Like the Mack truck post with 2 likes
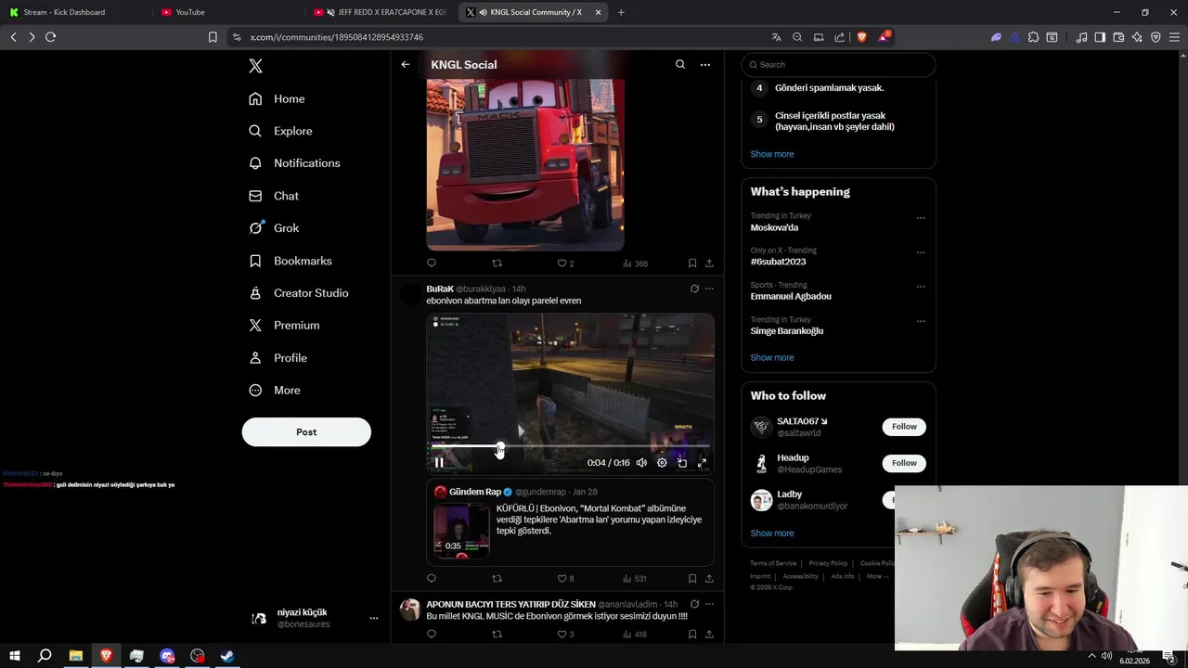The image size is (1188, 668). point(565,263)
